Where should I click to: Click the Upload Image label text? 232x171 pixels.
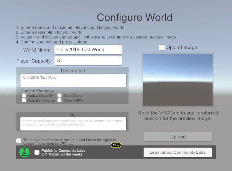click(182, 47)
